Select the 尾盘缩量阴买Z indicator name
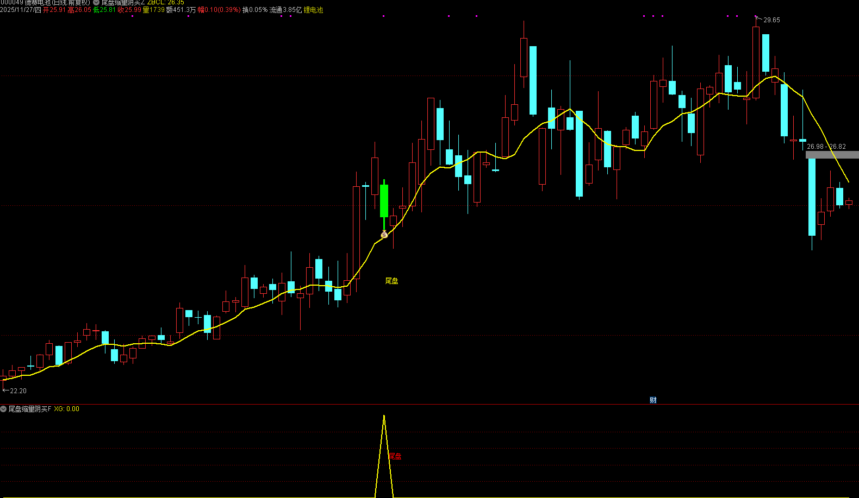Viewport: 859px width, 498px height. (x=123, y=3)
